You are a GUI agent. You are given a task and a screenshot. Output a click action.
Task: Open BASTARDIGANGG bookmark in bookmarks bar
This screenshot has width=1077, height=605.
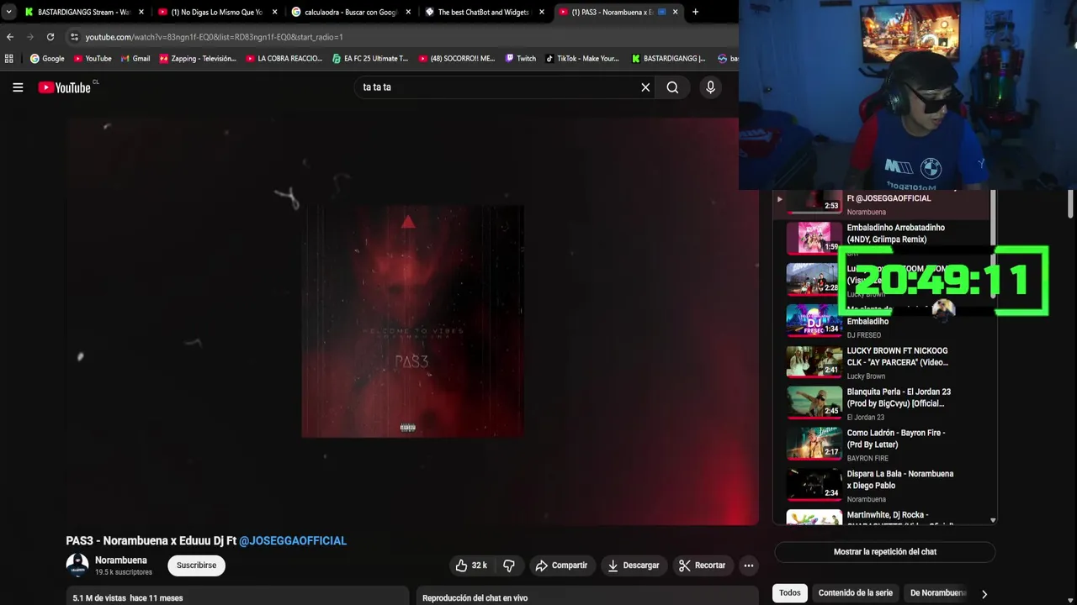[x=668, y=59]
